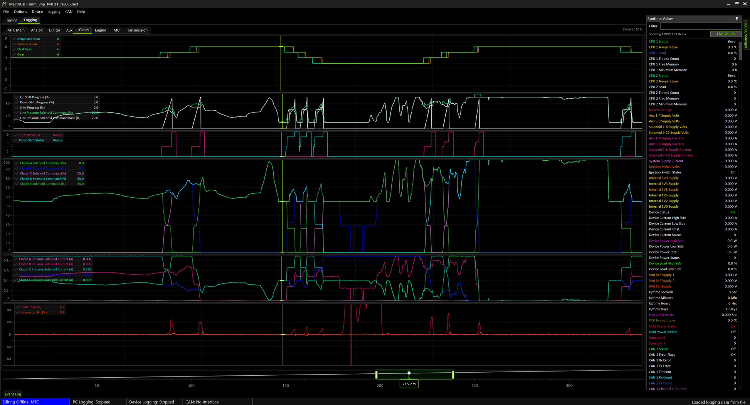Switch to the Tuning tab
Screen dimensions: 750x405
coord(12,20)
